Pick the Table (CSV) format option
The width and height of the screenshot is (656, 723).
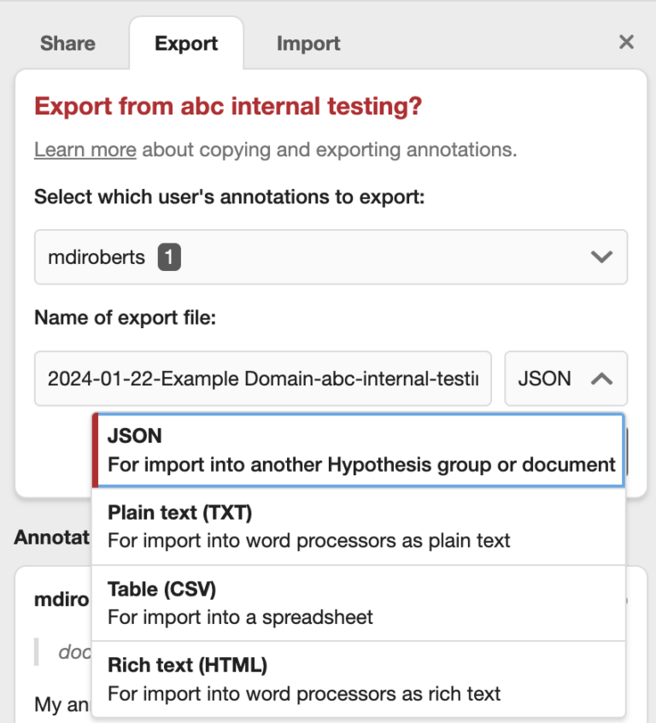tap(359, 602)
